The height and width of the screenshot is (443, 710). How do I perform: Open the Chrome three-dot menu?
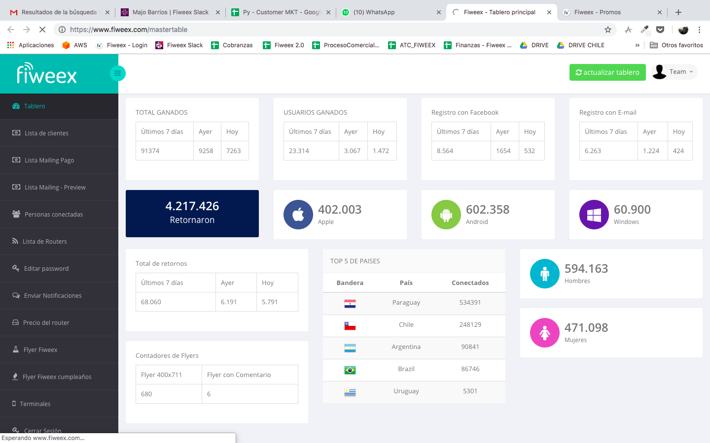[699, 30]
